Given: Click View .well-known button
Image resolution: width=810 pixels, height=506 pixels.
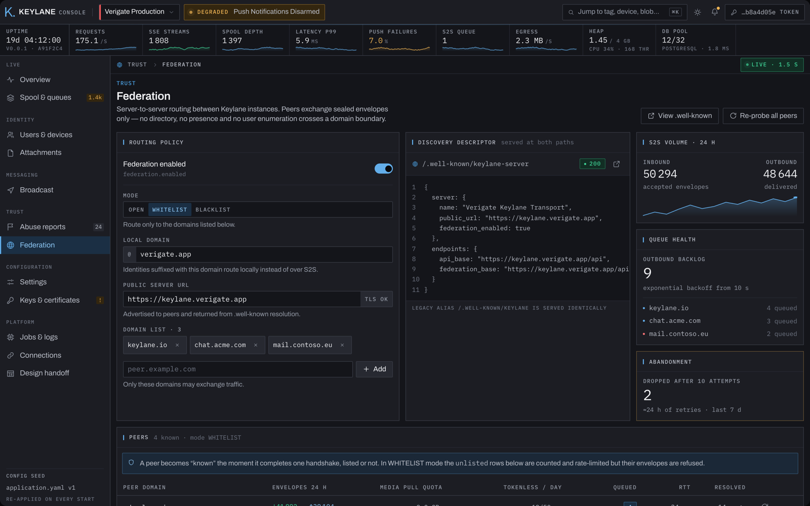Looking at the screenshot, I should pos(680,116).
